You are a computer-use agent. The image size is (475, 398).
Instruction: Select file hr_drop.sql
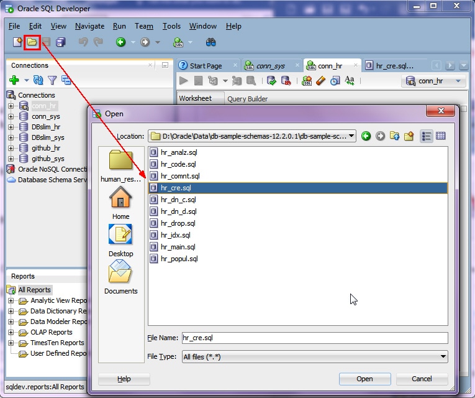pos(178,223)
